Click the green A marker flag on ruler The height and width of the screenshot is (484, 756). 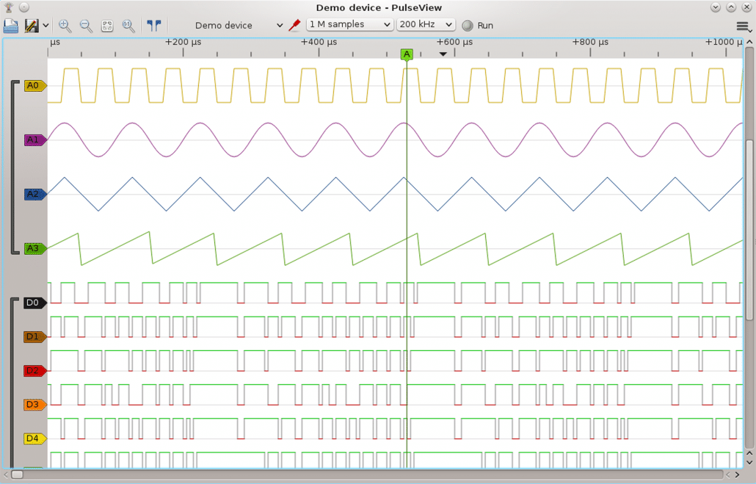pos(407,54)
